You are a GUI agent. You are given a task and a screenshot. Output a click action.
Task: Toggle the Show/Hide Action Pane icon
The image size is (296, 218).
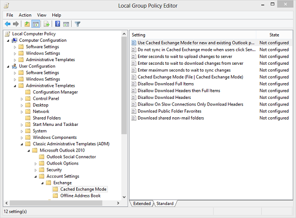pyautogui.click(x=66, y=24)
